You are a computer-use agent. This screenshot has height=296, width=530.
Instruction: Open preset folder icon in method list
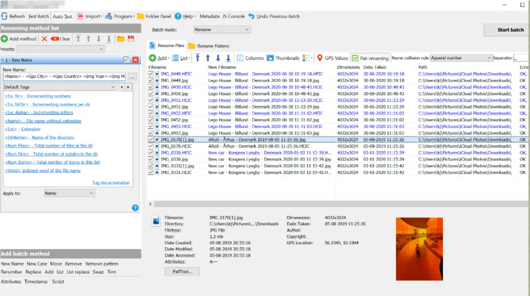pyautogui.click(x=121, y=39)
